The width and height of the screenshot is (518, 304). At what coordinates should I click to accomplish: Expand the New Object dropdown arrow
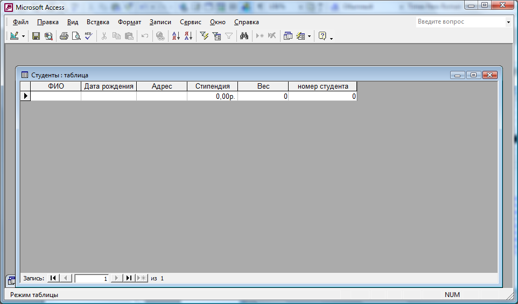pos(309,36)
